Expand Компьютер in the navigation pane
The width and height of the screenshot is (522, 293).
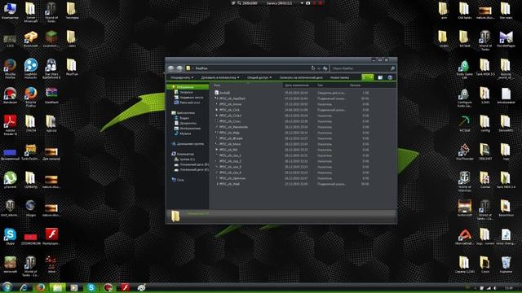[x=183, y=154]
